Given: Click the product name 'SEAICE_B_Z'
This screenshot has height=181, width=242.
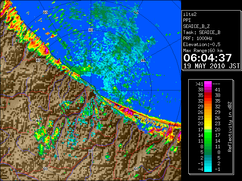Looking at the screenshot, I should tap(196, 26).
